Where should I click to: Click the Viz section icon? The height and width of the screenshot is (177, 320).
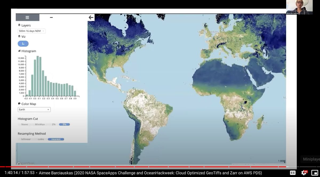coord(19,36)
